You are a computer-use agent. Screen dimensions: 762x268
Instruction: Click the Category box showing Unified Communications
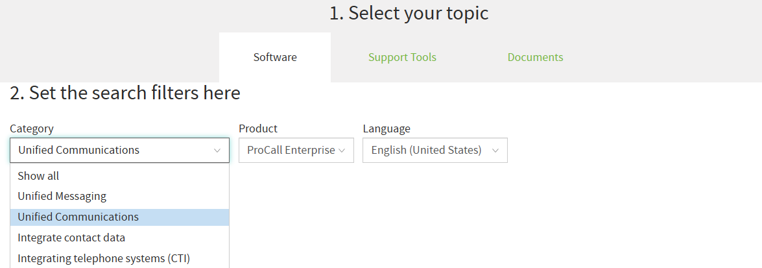click(x=119, y=151)
